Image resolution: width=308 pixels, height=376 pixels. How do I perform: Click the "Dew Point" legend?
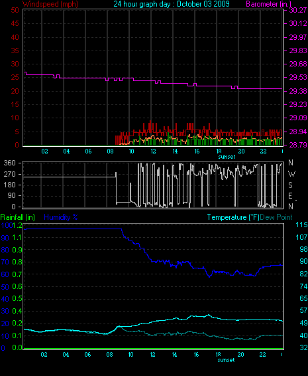[276, 217]
